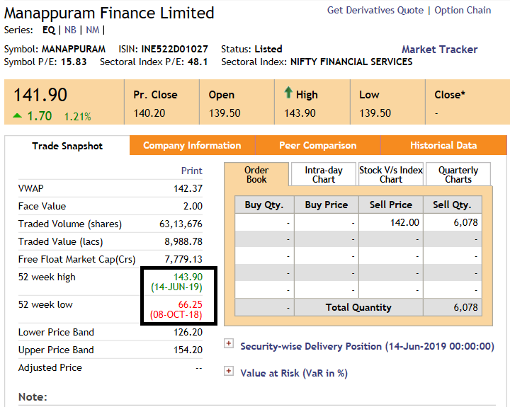Select the NM series link

coord(93,30)
